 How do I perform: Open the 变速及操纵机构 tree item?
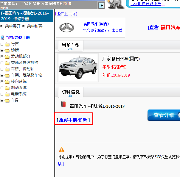click(x=24, y=62)
